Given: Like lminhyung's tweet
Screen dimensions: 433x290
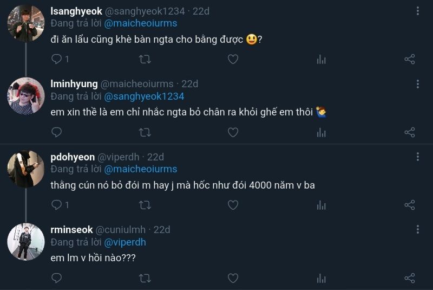Looking at the screenshot, I should 233,132.
